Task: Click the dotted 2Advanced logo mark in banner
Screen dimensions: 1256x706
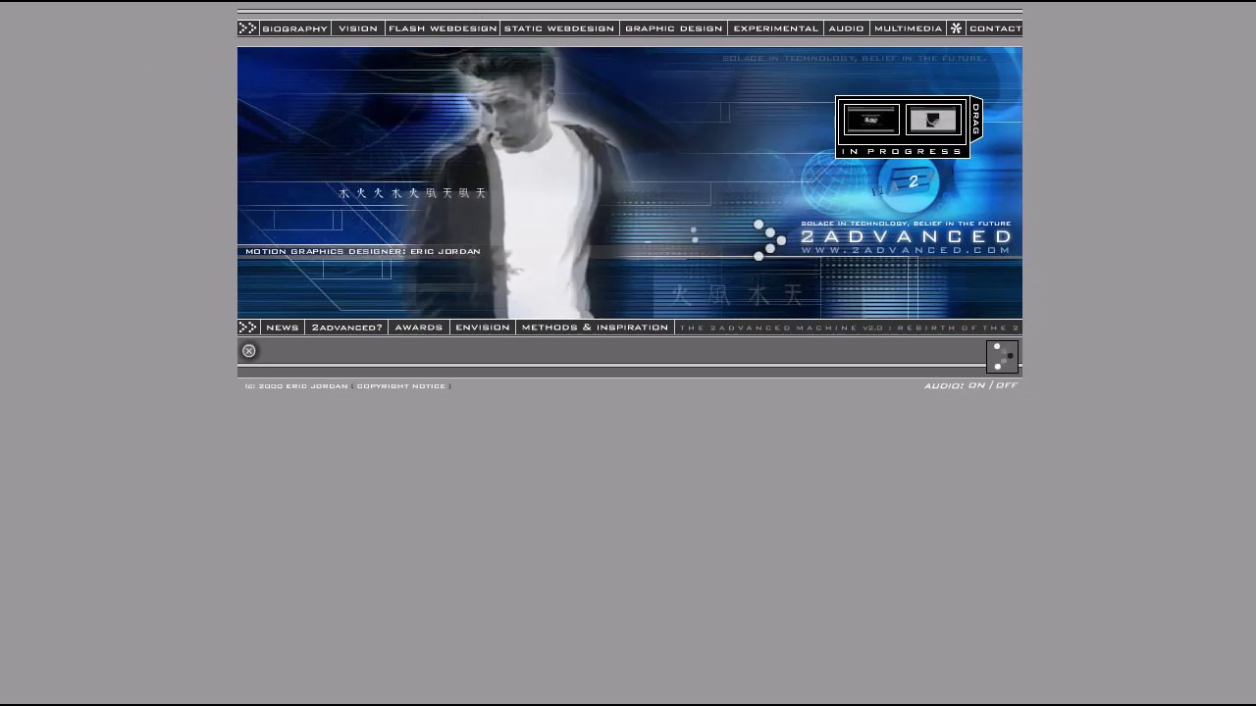Action: pos(769,240)
